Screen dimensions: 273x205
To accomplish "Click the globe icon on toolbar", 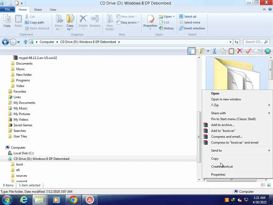I will (x=267, y=51).
